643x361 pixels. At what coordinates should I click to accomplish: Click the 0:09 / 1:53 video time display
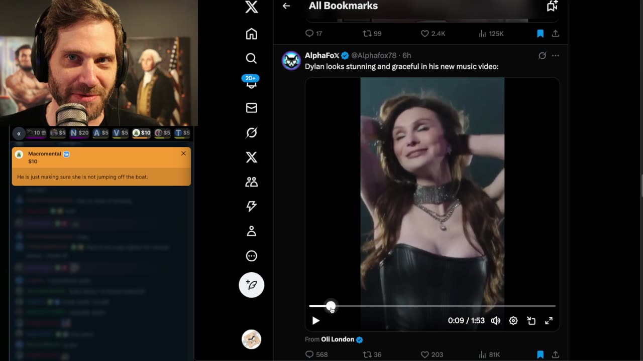click(466, 320)
